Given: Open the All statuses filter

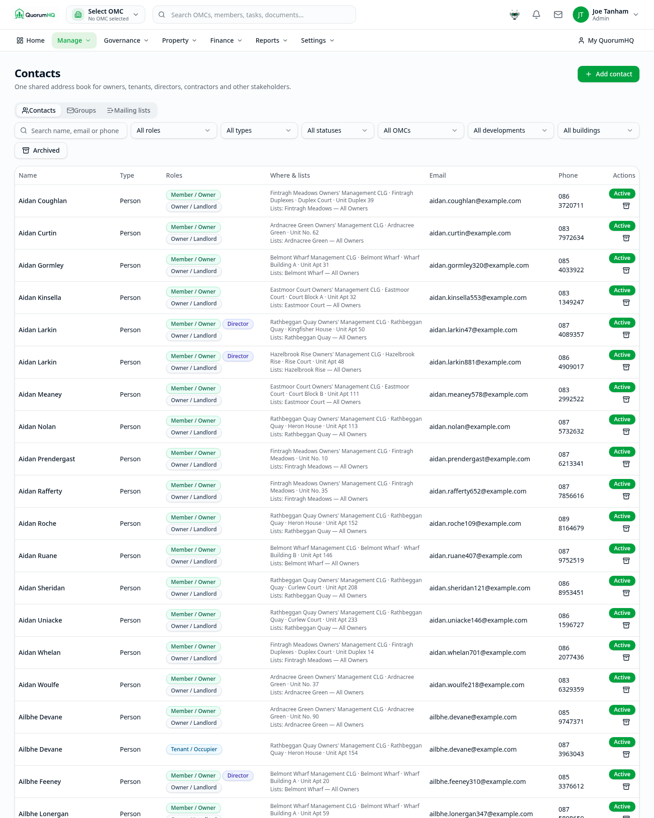Looking at the screenshot, I should tap(337, 130).
